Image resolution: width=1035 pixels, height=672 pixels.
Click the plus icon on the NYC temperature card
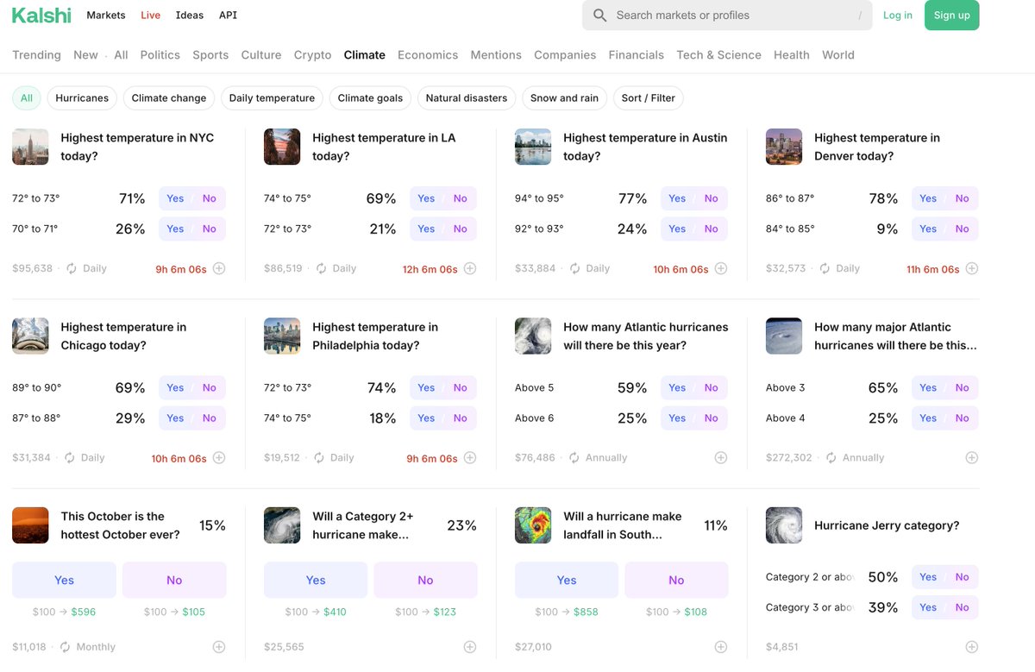219,268
